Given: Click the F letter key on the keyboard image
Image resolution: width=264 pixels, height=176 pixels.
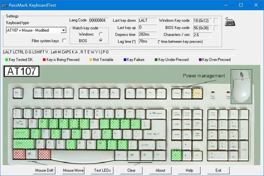Looking at the screenshot, I should click(66, 134).
